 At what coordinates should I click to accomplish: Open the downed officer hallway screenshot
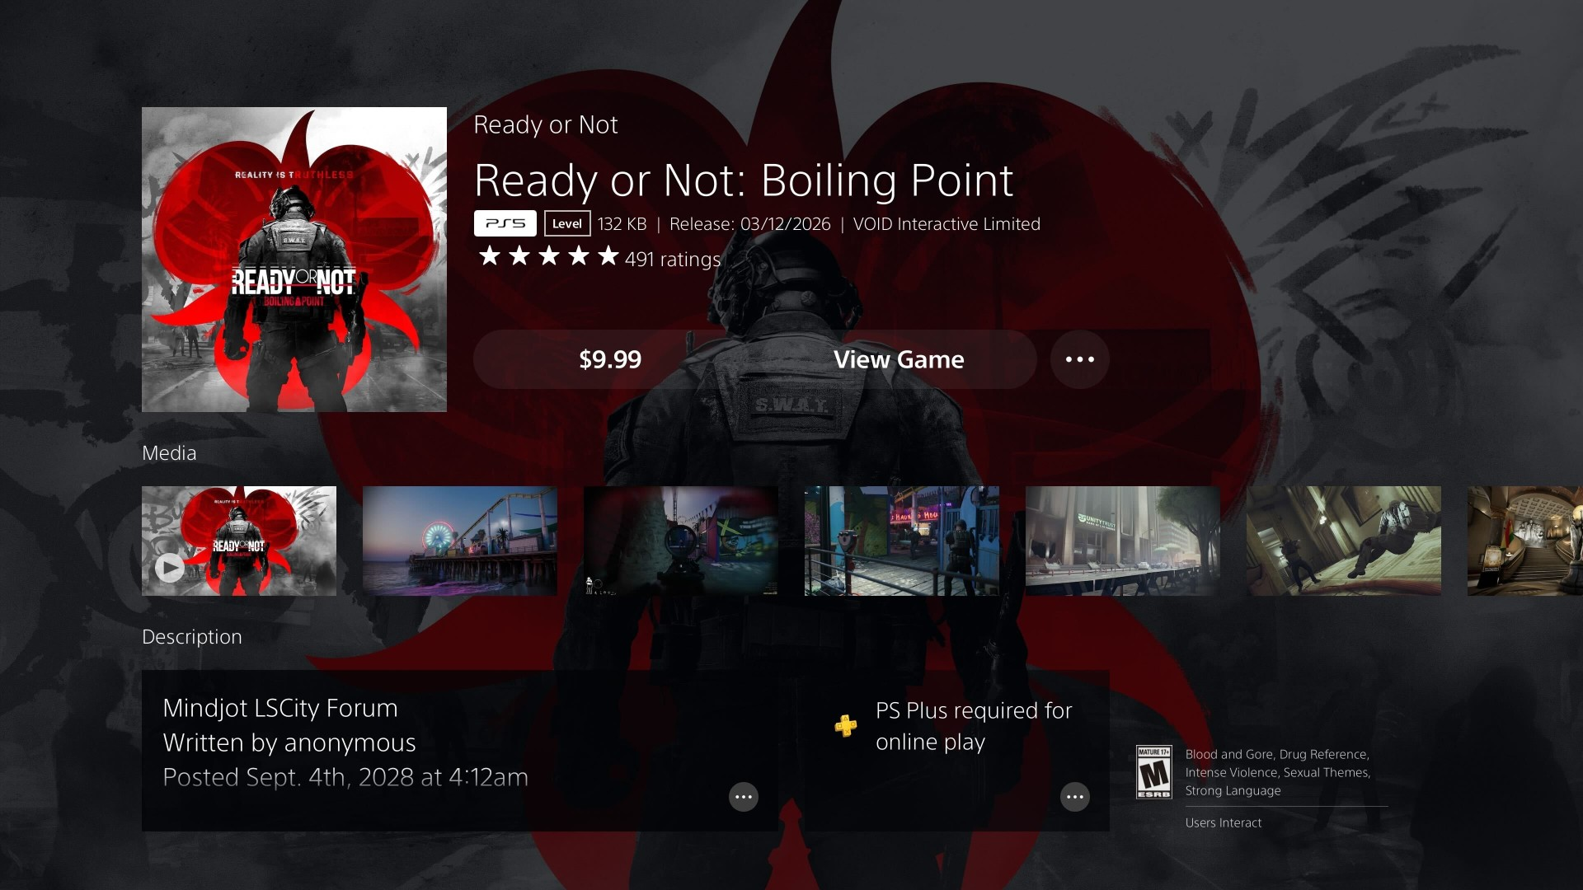[x=1344, y=541]
